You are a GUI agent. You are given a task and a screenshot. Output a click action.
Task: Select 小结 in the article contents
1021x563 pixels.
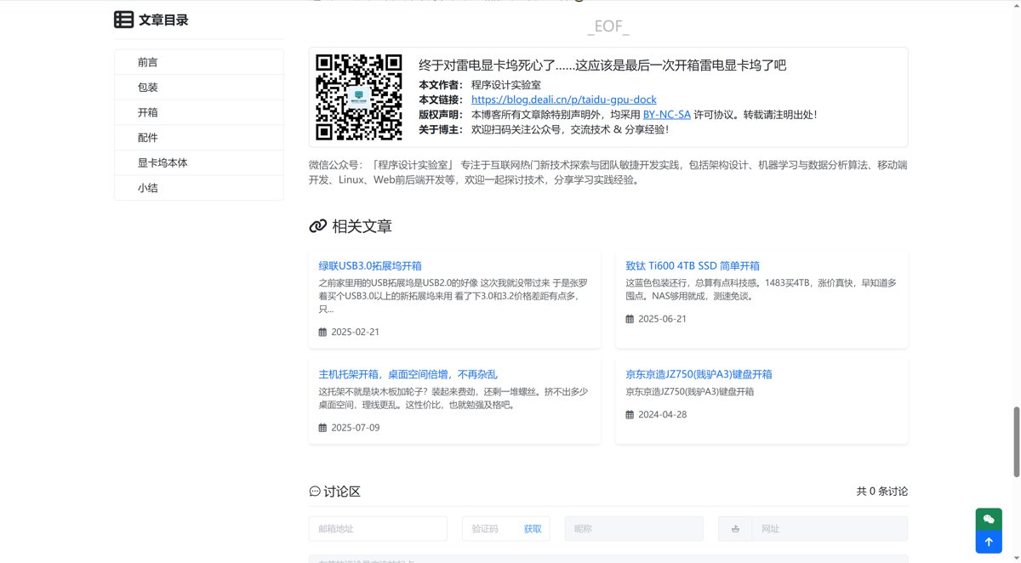[147, 188]
